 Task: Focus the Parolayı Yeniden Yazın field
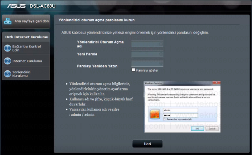pos(147,64)
